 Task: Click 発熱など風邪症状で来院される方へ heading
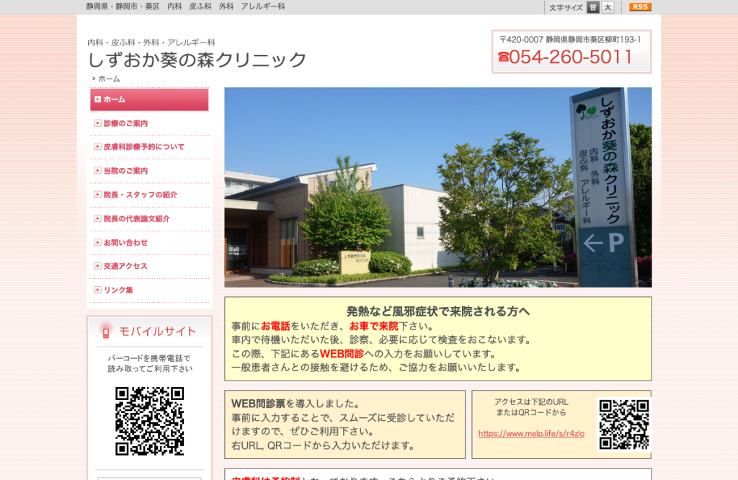pos(438,311)
